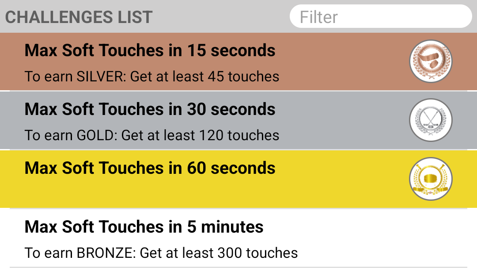Click the bronze medal badge icon
This screenshot has width=477, height=268.
(431, 61)
